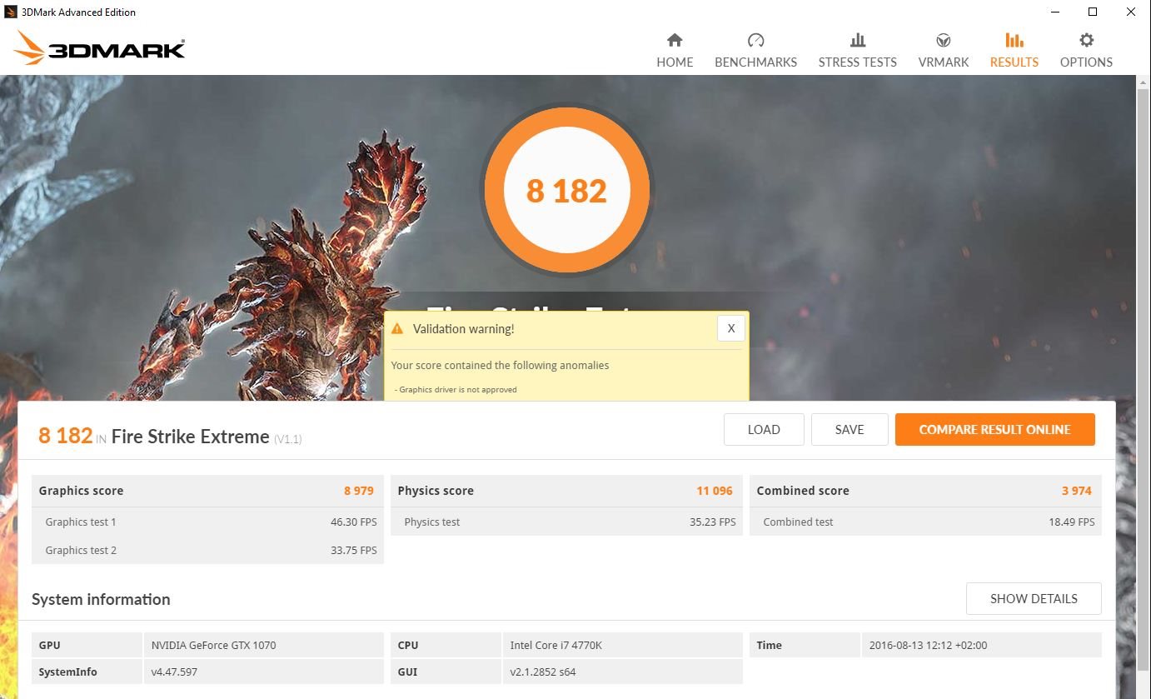The width and height of the screenshot is (1151, 699).
Task: Click the Physics score value 11 096
Action: pos(715,491)
